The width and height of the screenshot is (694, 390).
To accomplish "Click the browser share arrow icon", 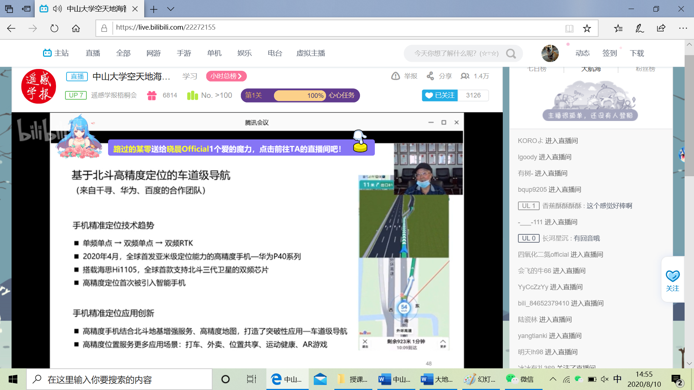I will click(661, 28).
